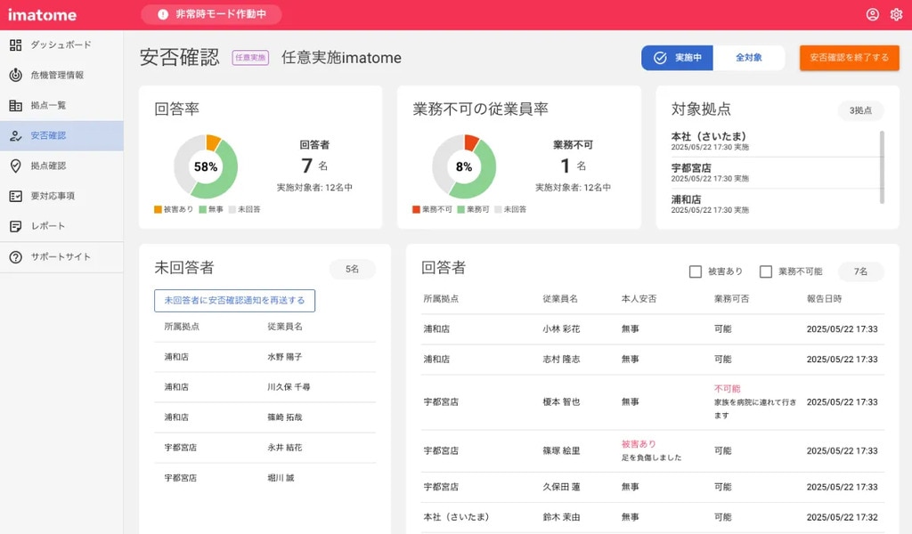Click the dashboard grid icon in sidebar
The width and height of the screenshot is (912, 534).
[15, 44]
